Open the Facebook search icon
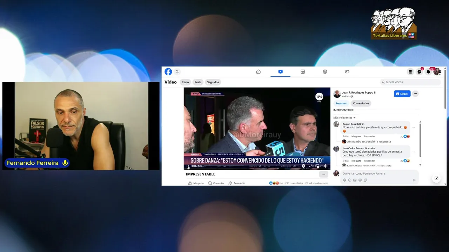Image resolution: width=449 pixels, height=252 pixels. (177, 72)
